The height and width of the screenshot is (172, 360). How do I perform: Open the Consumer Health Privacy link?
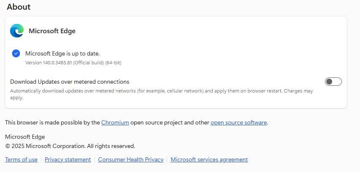click(x=130, y=159)
